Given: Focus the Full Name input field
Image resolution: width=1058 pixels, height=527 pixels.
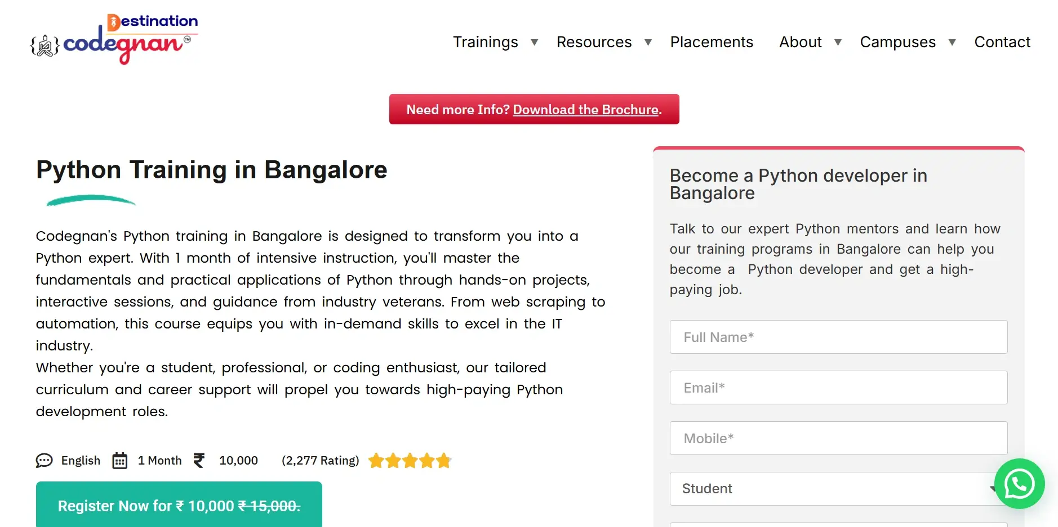Looking at the screenshot, I should tap(838, 337).
